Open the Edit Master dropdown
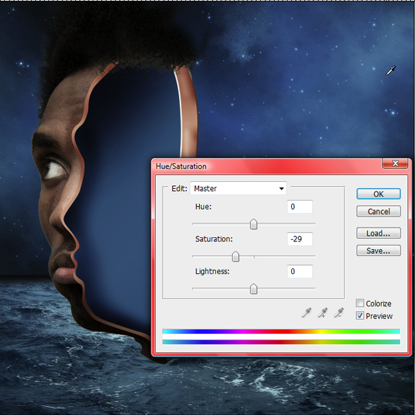The width and height of the screenshot is (415, 415). 238,188
